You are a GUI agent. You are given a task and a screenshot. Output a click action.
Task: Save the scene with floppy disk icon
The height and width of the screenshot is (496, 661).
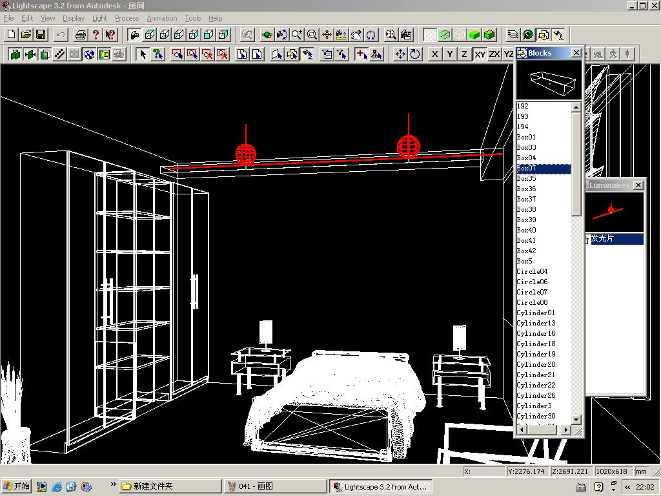pyautogui.click(x=41, y=35)
